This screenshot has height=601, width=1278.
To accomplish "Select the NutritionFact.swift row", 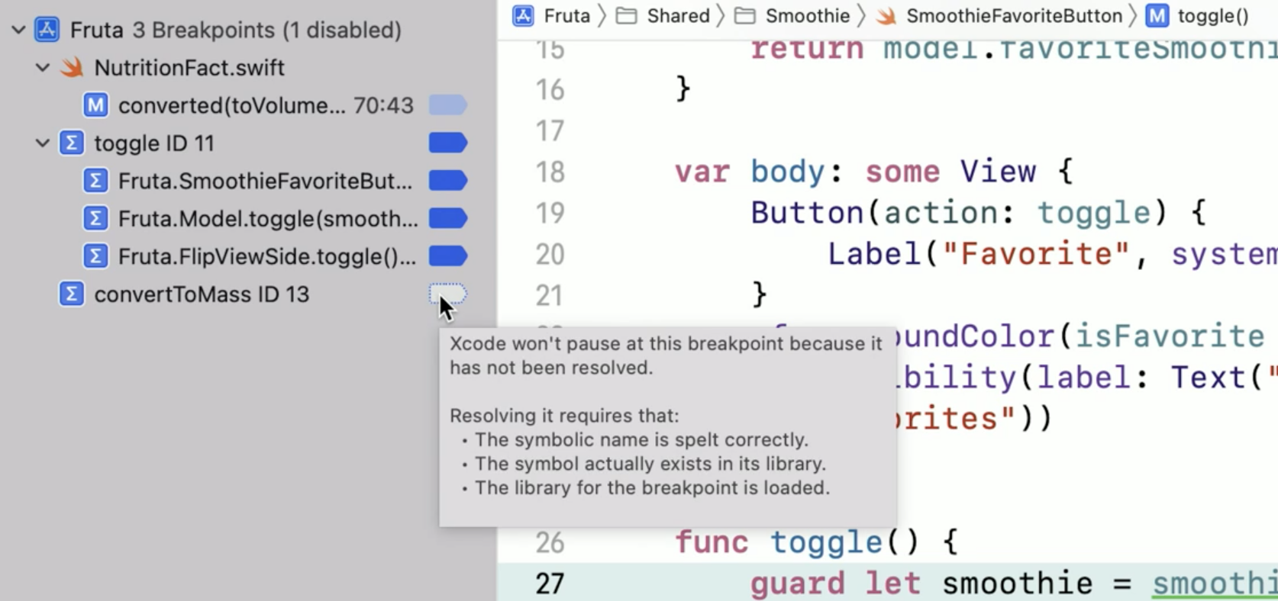I will tap(248, 68).
